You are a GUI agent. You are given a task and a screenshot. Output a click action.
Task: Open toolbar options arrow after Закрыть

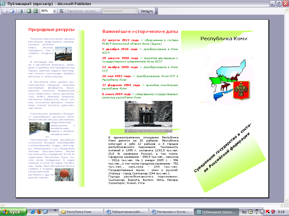coord(156,11)
